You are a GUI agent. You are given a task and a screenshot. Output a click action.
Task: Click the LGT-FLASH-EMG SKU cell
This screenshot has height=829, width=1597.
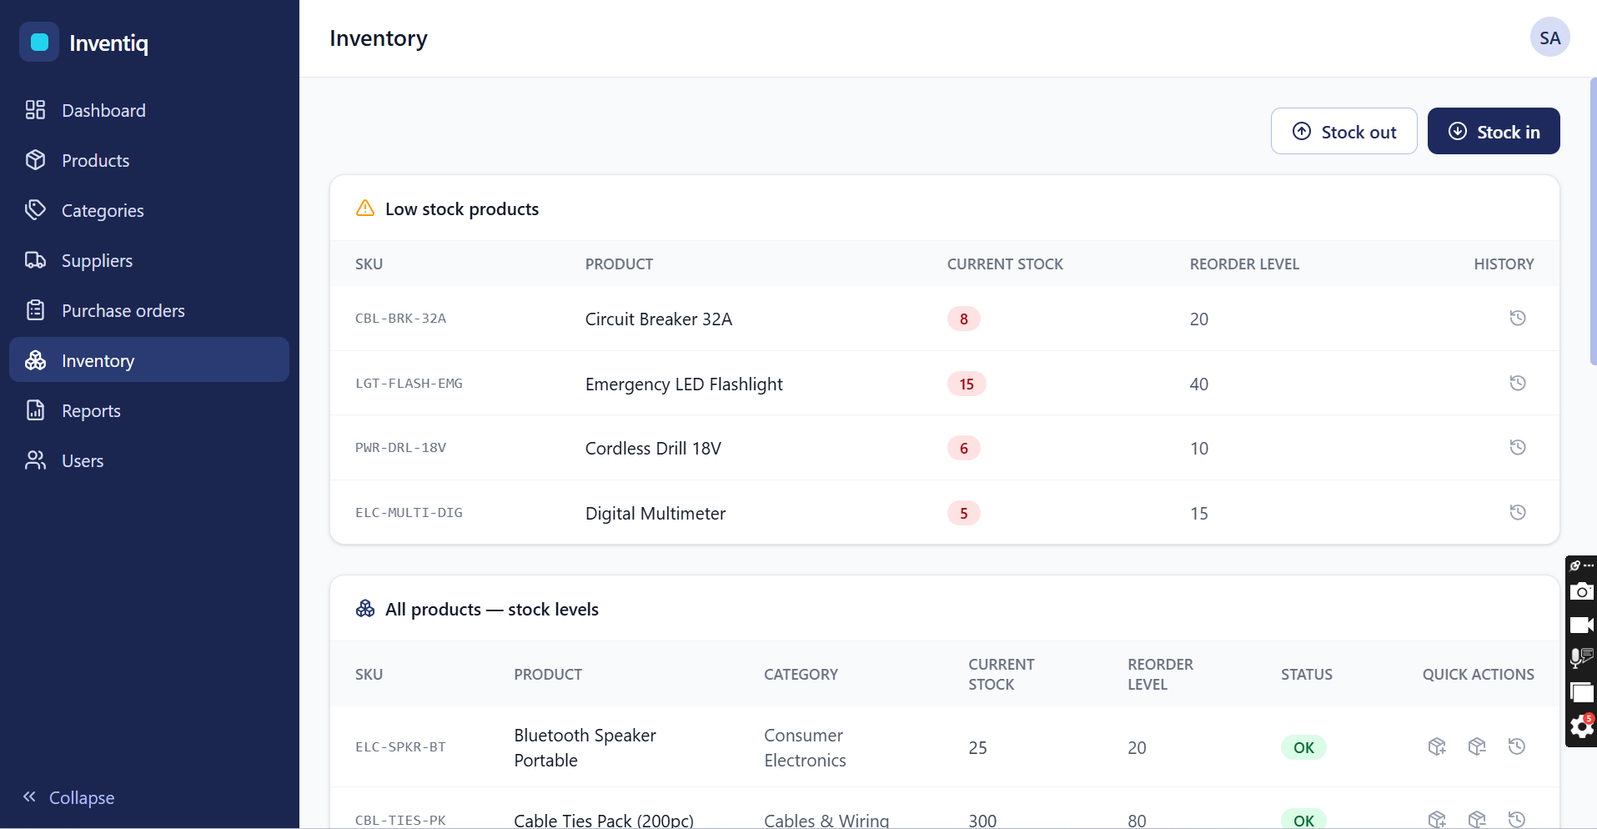tap(409, 384)
